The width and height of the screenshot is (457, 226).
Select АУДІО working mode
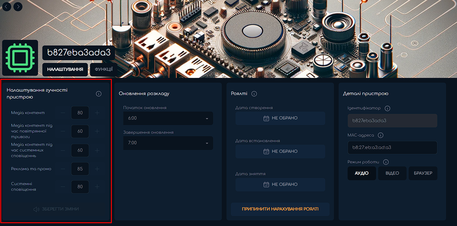click(x=362, y=173)
